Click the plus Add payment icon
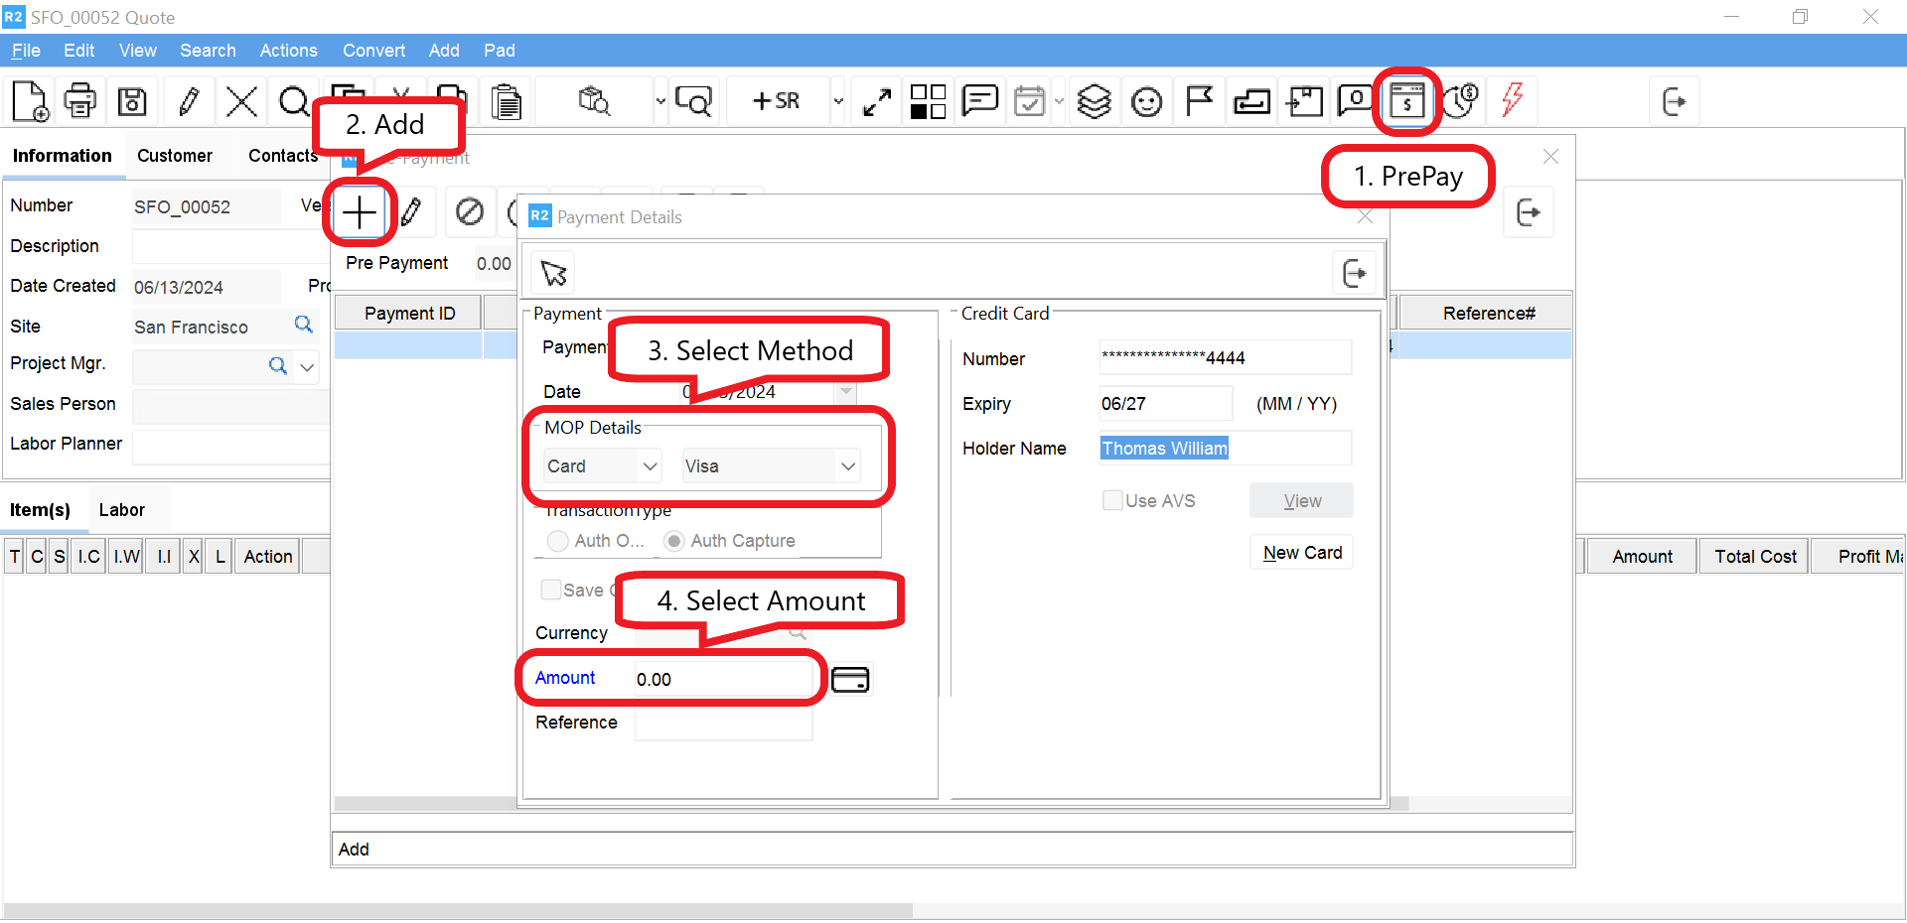The image size is (1907, 923). (x=359, y=212)
